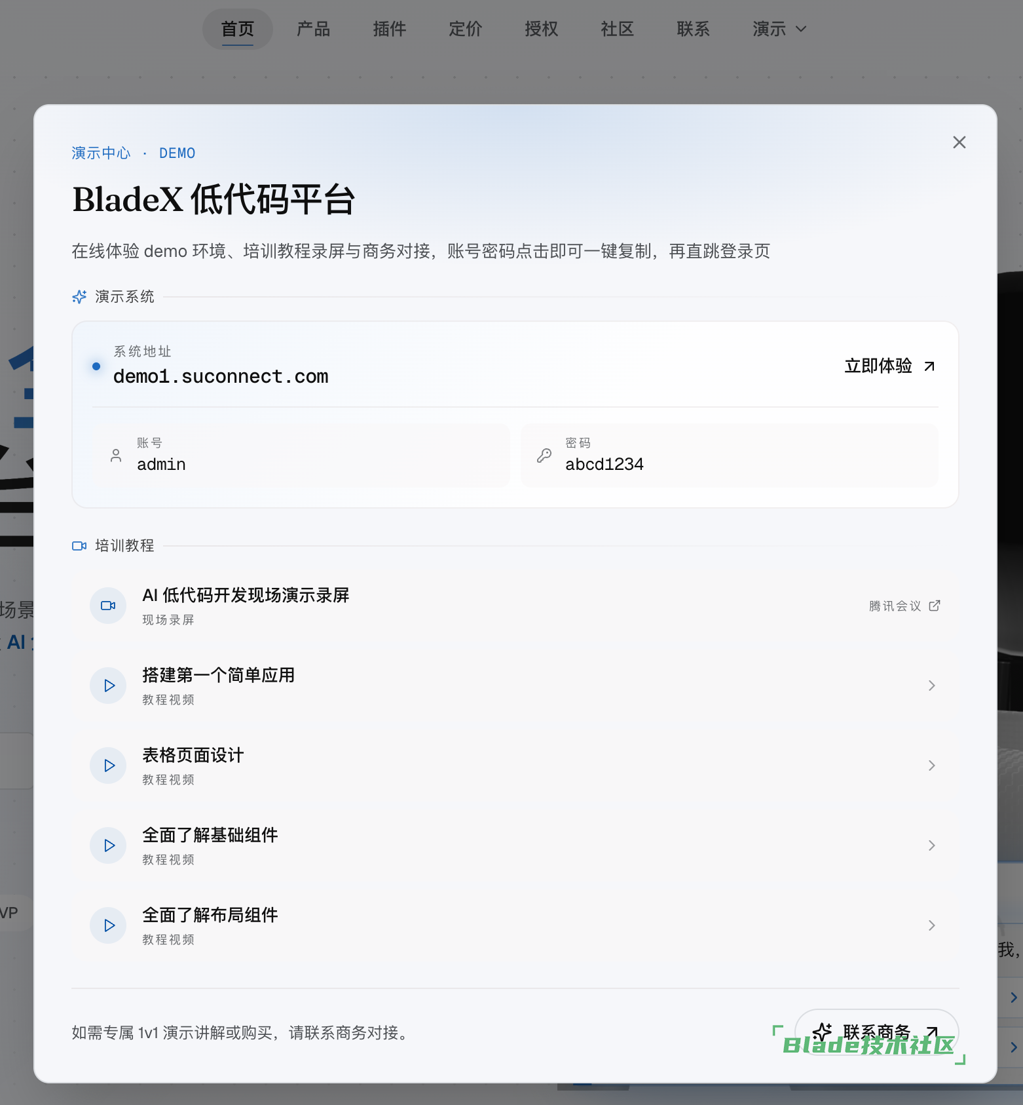Open the 搭建第一个简单应用 tutorial row

[x=515, y=686]
